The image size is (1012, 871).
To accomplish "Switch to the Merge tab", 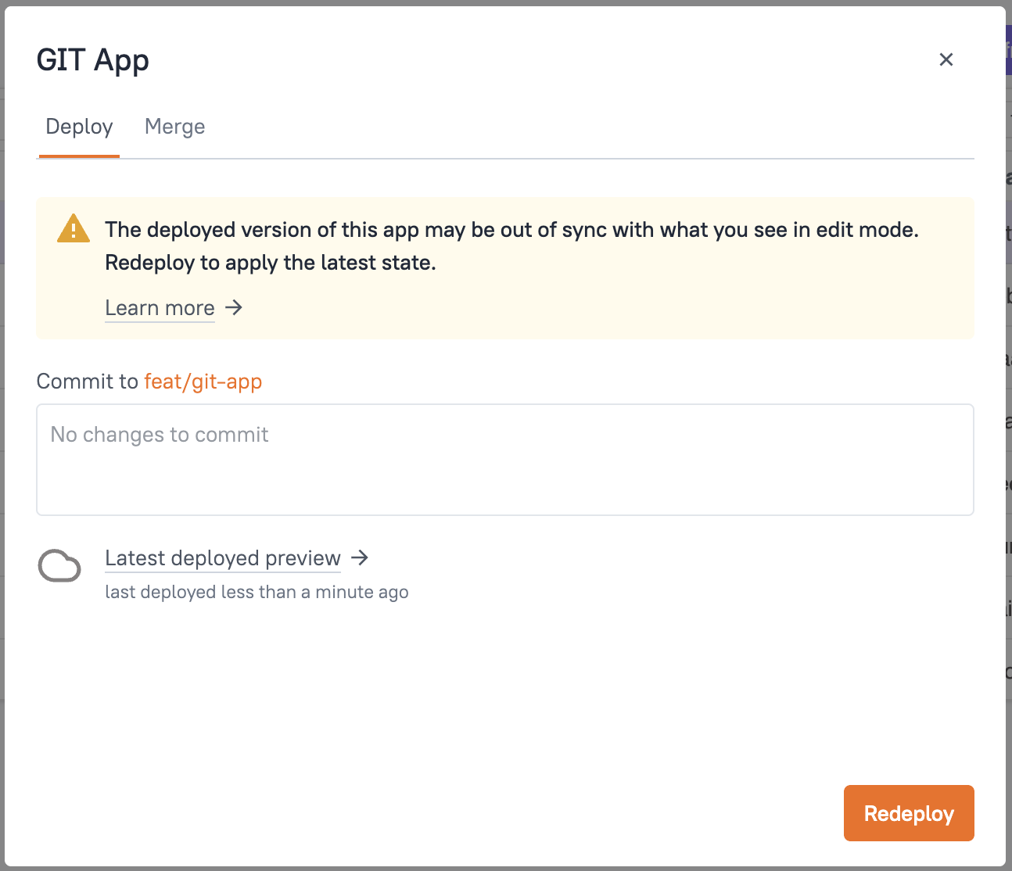I will 174,126.
